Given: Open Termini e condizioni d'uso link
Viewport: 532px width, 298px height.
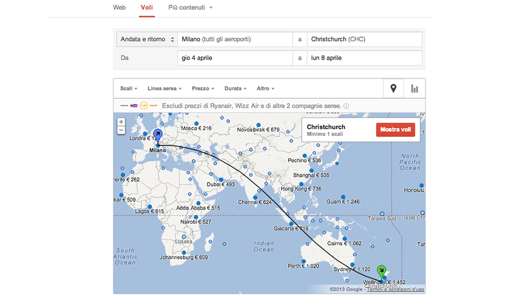Looking at the screenshot, I should 395,289.
